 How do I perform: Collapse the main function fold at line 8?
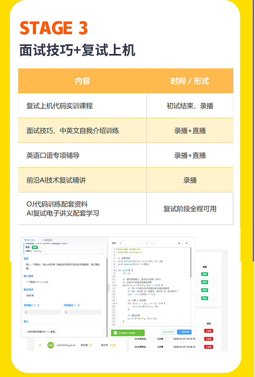pos(116,270)
